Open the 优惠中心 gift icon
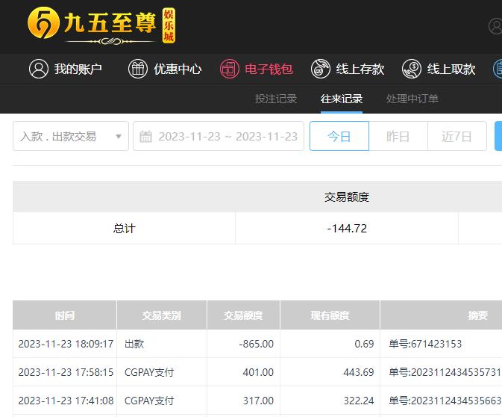Screen dimensions: 502x417 [138, 69]
